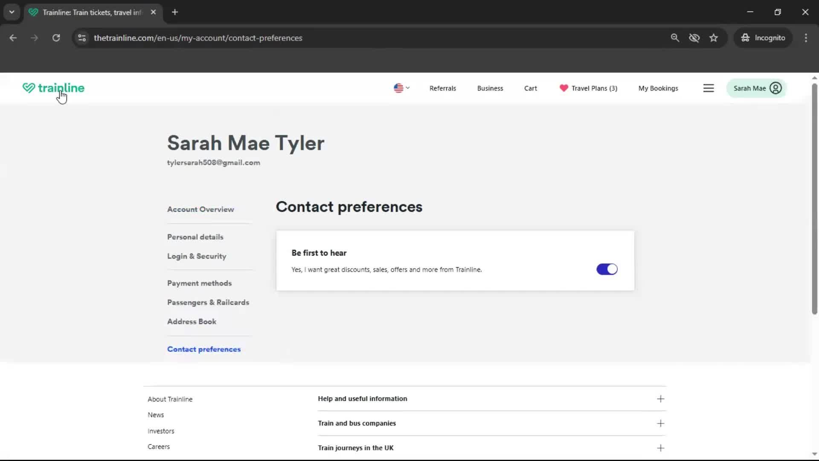Click the browser reload icon
The image size is (819, 461).
click(x=56, y=38)
